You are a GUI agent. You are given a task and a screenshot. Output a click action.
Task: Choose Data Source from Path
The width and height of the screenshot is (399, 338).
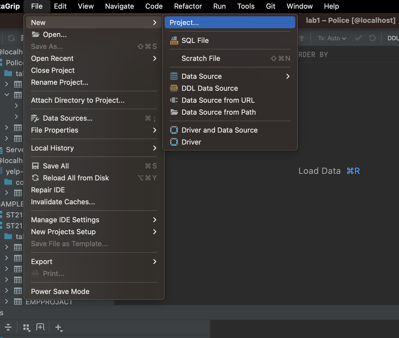(230, 112)
